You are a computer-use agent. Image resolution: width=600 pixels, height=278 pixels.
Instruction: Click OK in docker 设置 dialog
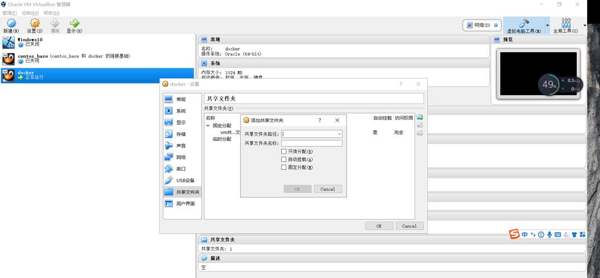pos(379,226)
